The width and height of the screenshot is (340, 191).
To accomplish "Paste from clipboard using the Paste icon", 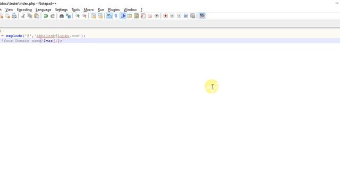I will 37,16.
